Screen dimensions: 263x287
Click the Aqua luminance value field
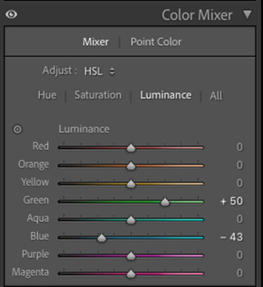[x=239, y=219]
